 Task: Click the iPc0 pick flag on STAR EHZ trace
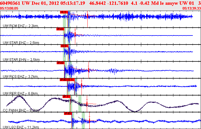tap(60, 29)
